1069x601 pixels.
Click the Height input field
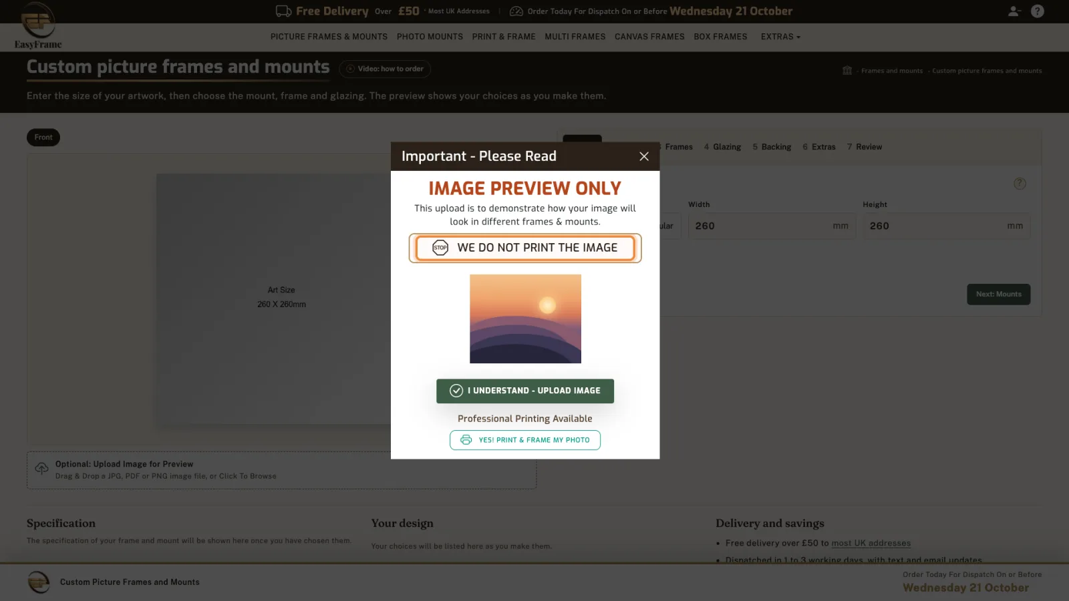tap(946, 226)
